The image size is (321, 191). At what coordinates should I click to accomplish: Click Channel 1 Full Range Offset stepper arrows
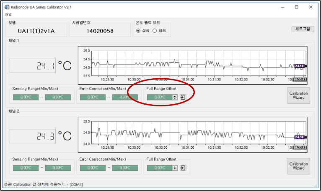[175, 97]
